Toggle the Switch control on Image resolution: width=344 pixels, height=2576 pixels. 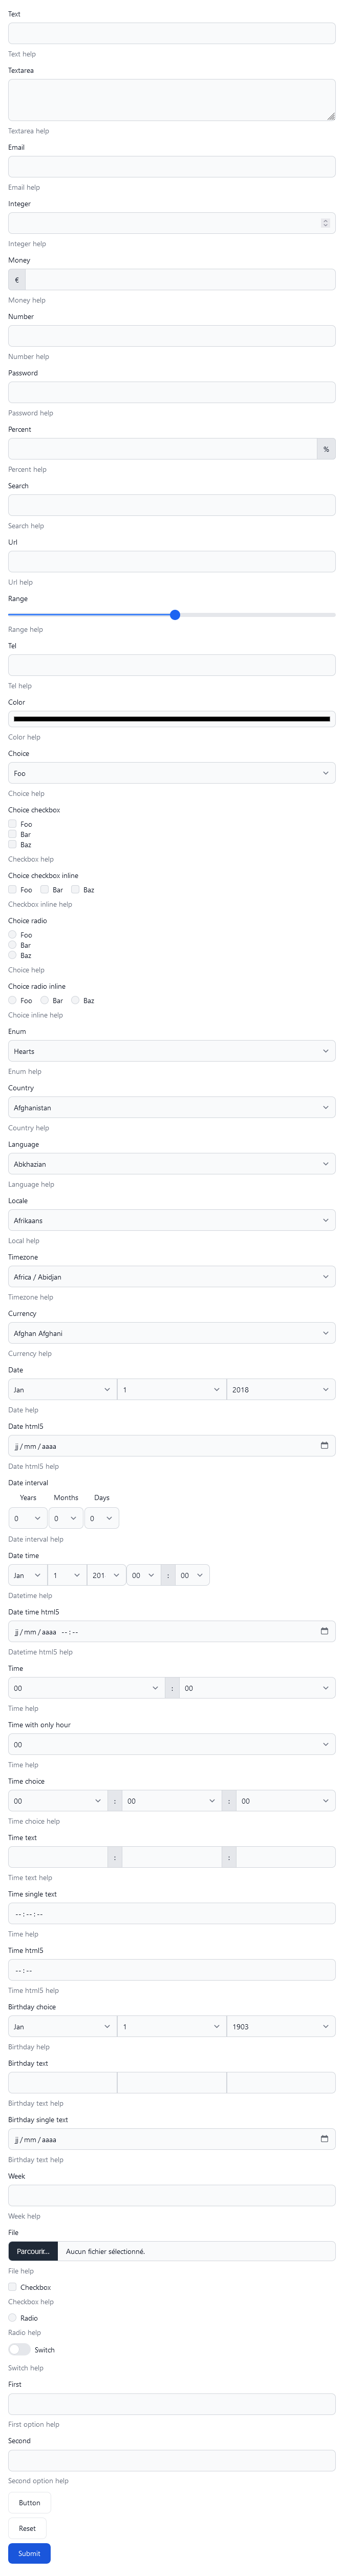(x=19, y=2349)
